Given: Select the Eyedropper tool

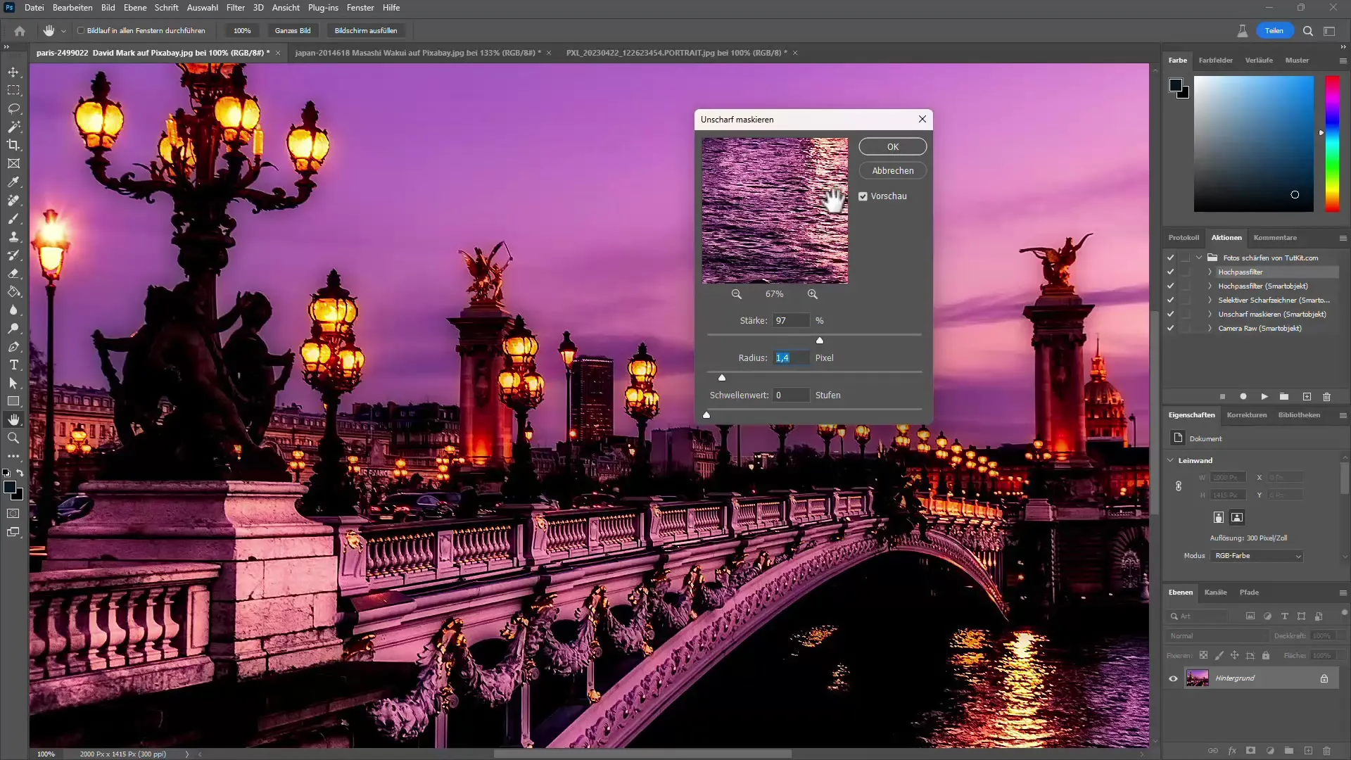Looking at the screenshot, I should click(x=13, y=182).
